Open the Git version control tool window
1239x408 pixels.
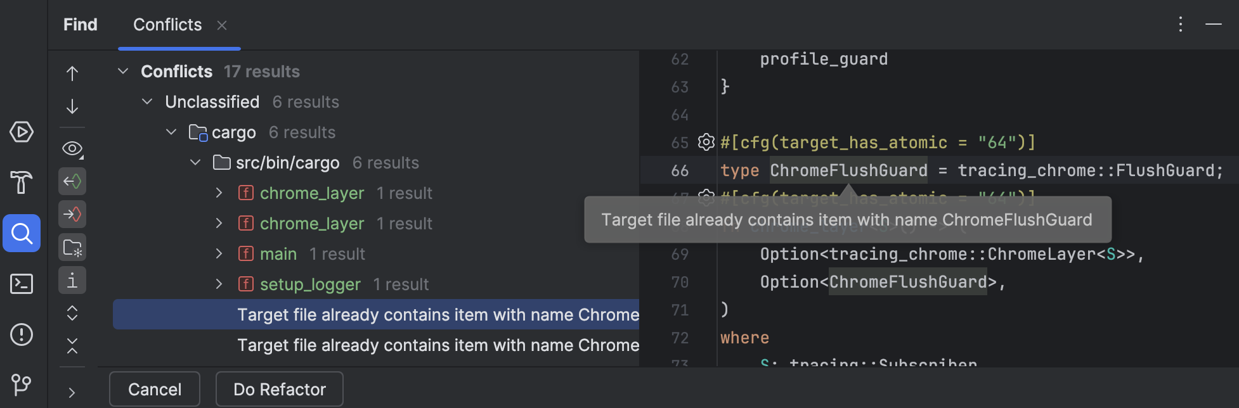point(22,384)
